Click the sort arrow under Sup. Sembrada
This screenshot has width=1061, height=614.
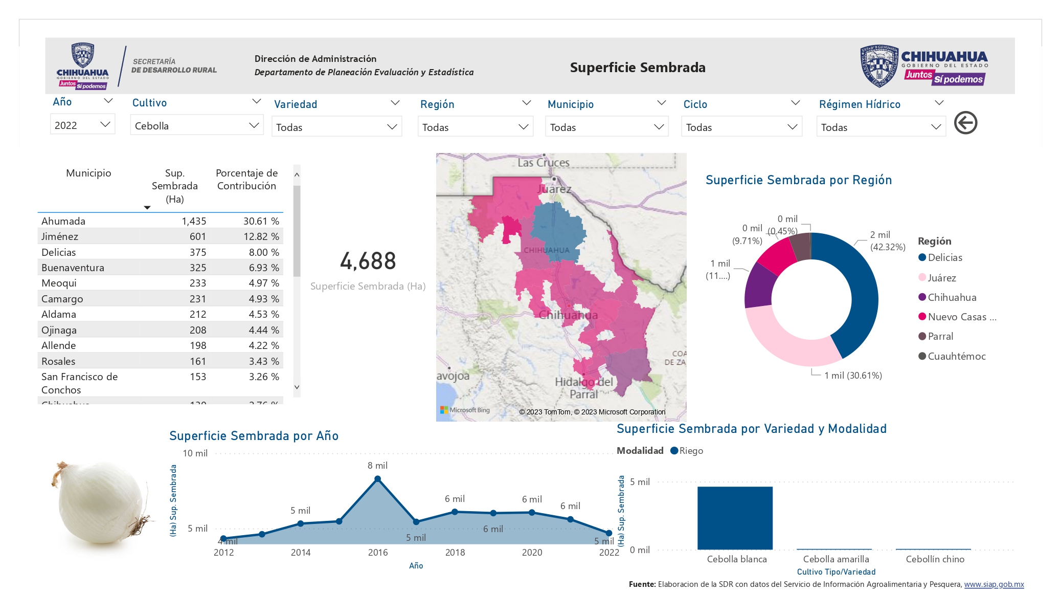[147, 207]
